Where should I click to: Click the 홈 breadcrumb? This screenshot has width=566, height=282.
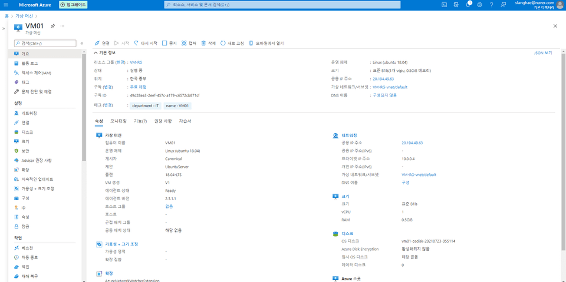pos(6,16)
